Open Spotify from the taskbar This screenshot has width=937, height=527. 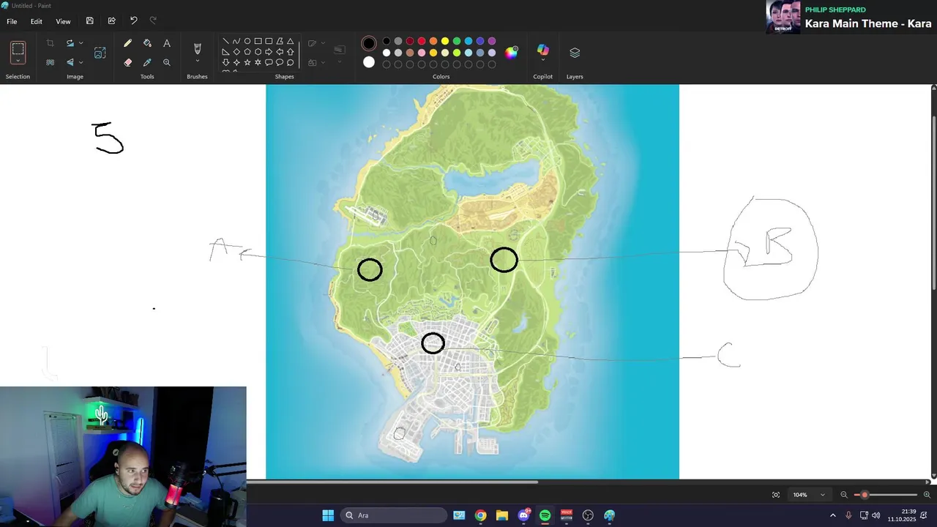[545, 515]
